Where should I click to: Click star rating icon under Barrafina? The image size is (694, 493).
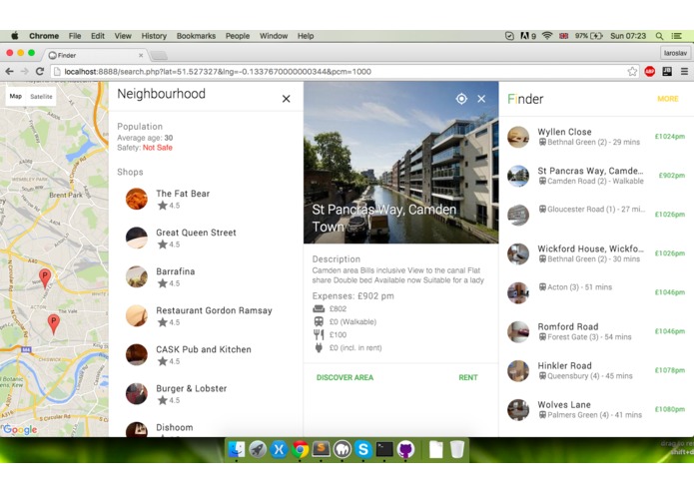[163, 283]
